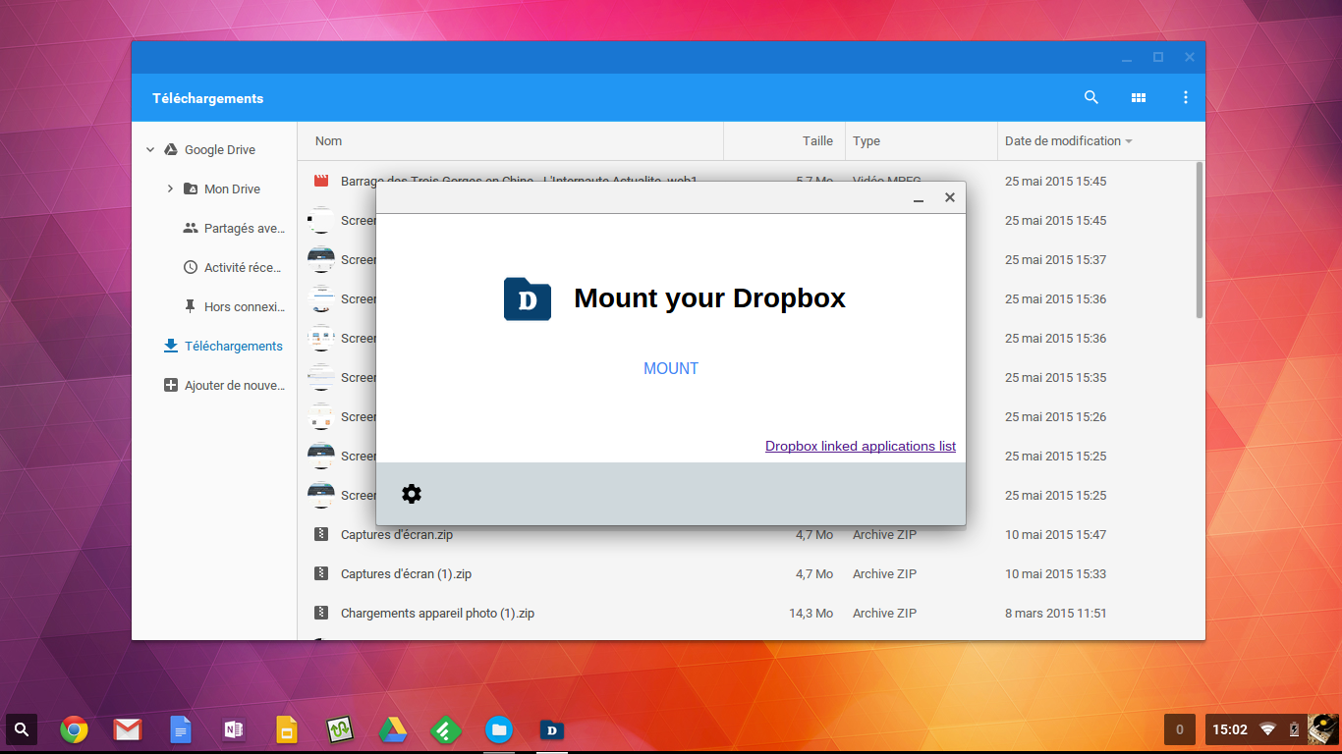Switch to thumbnail grid view

tap(1139, 97)
